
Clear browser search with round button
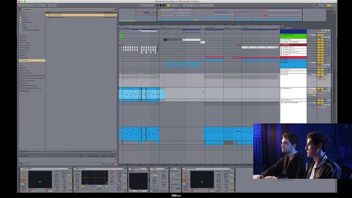[116, 10]
